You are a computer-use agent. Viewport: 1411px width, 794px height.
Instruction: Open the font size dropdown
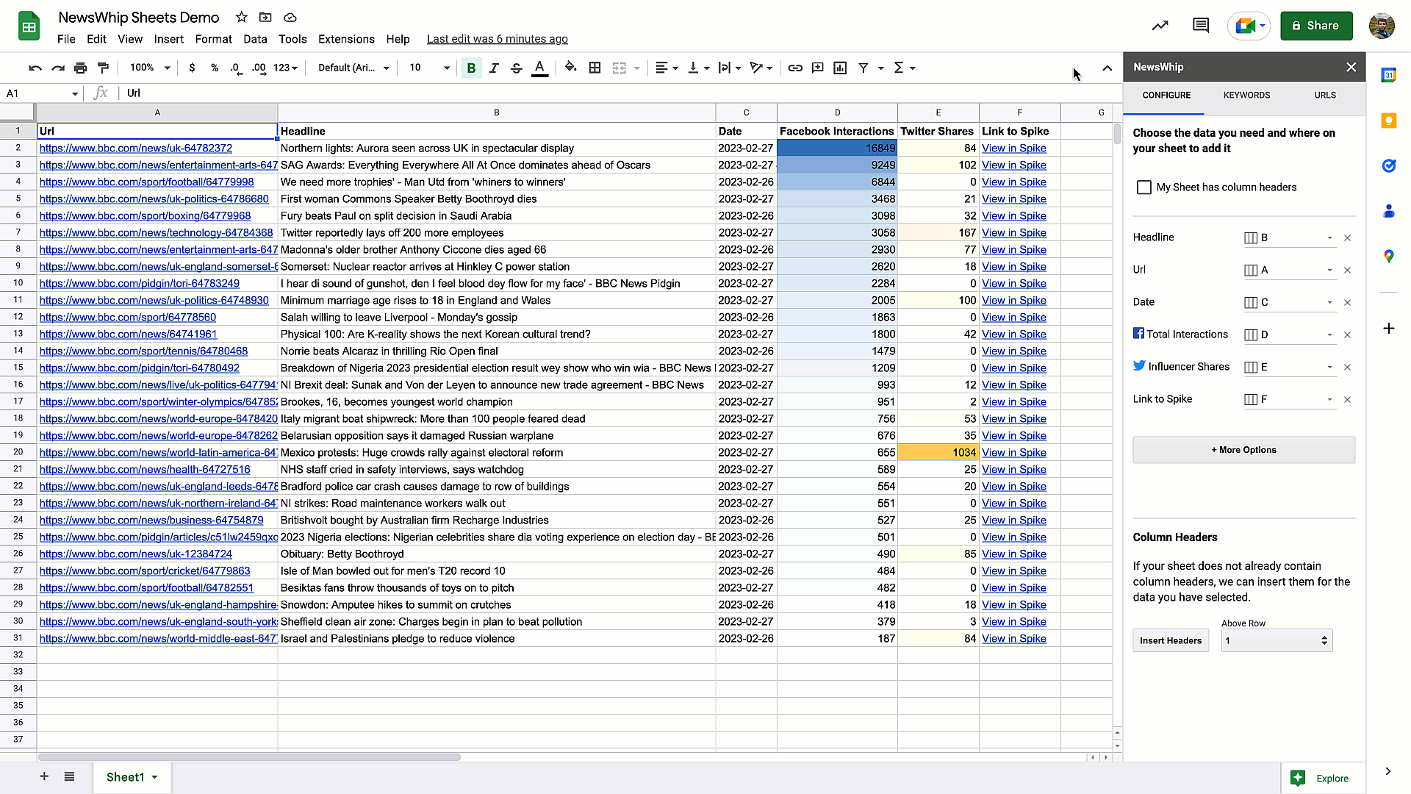(x=430, y=68)
